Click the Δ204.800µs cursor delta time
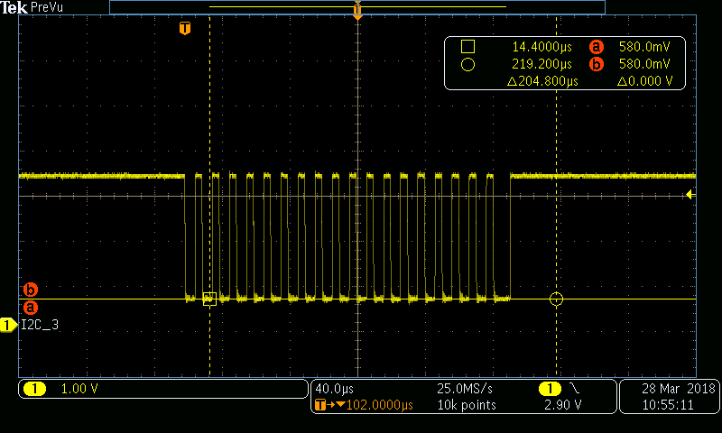Viewport: 722px width, 433px height. pyautogui.click(x=542, y=81)
